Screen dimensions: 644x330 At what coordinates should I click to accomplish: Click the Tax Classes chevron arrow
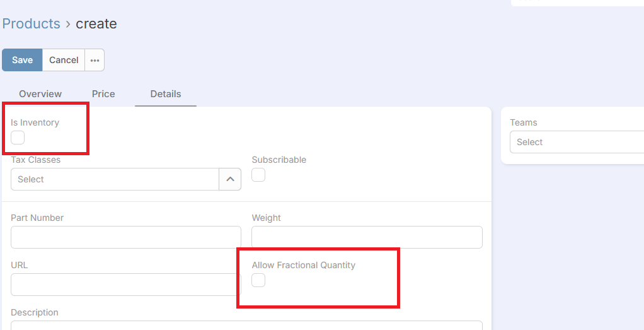[230, 179]
